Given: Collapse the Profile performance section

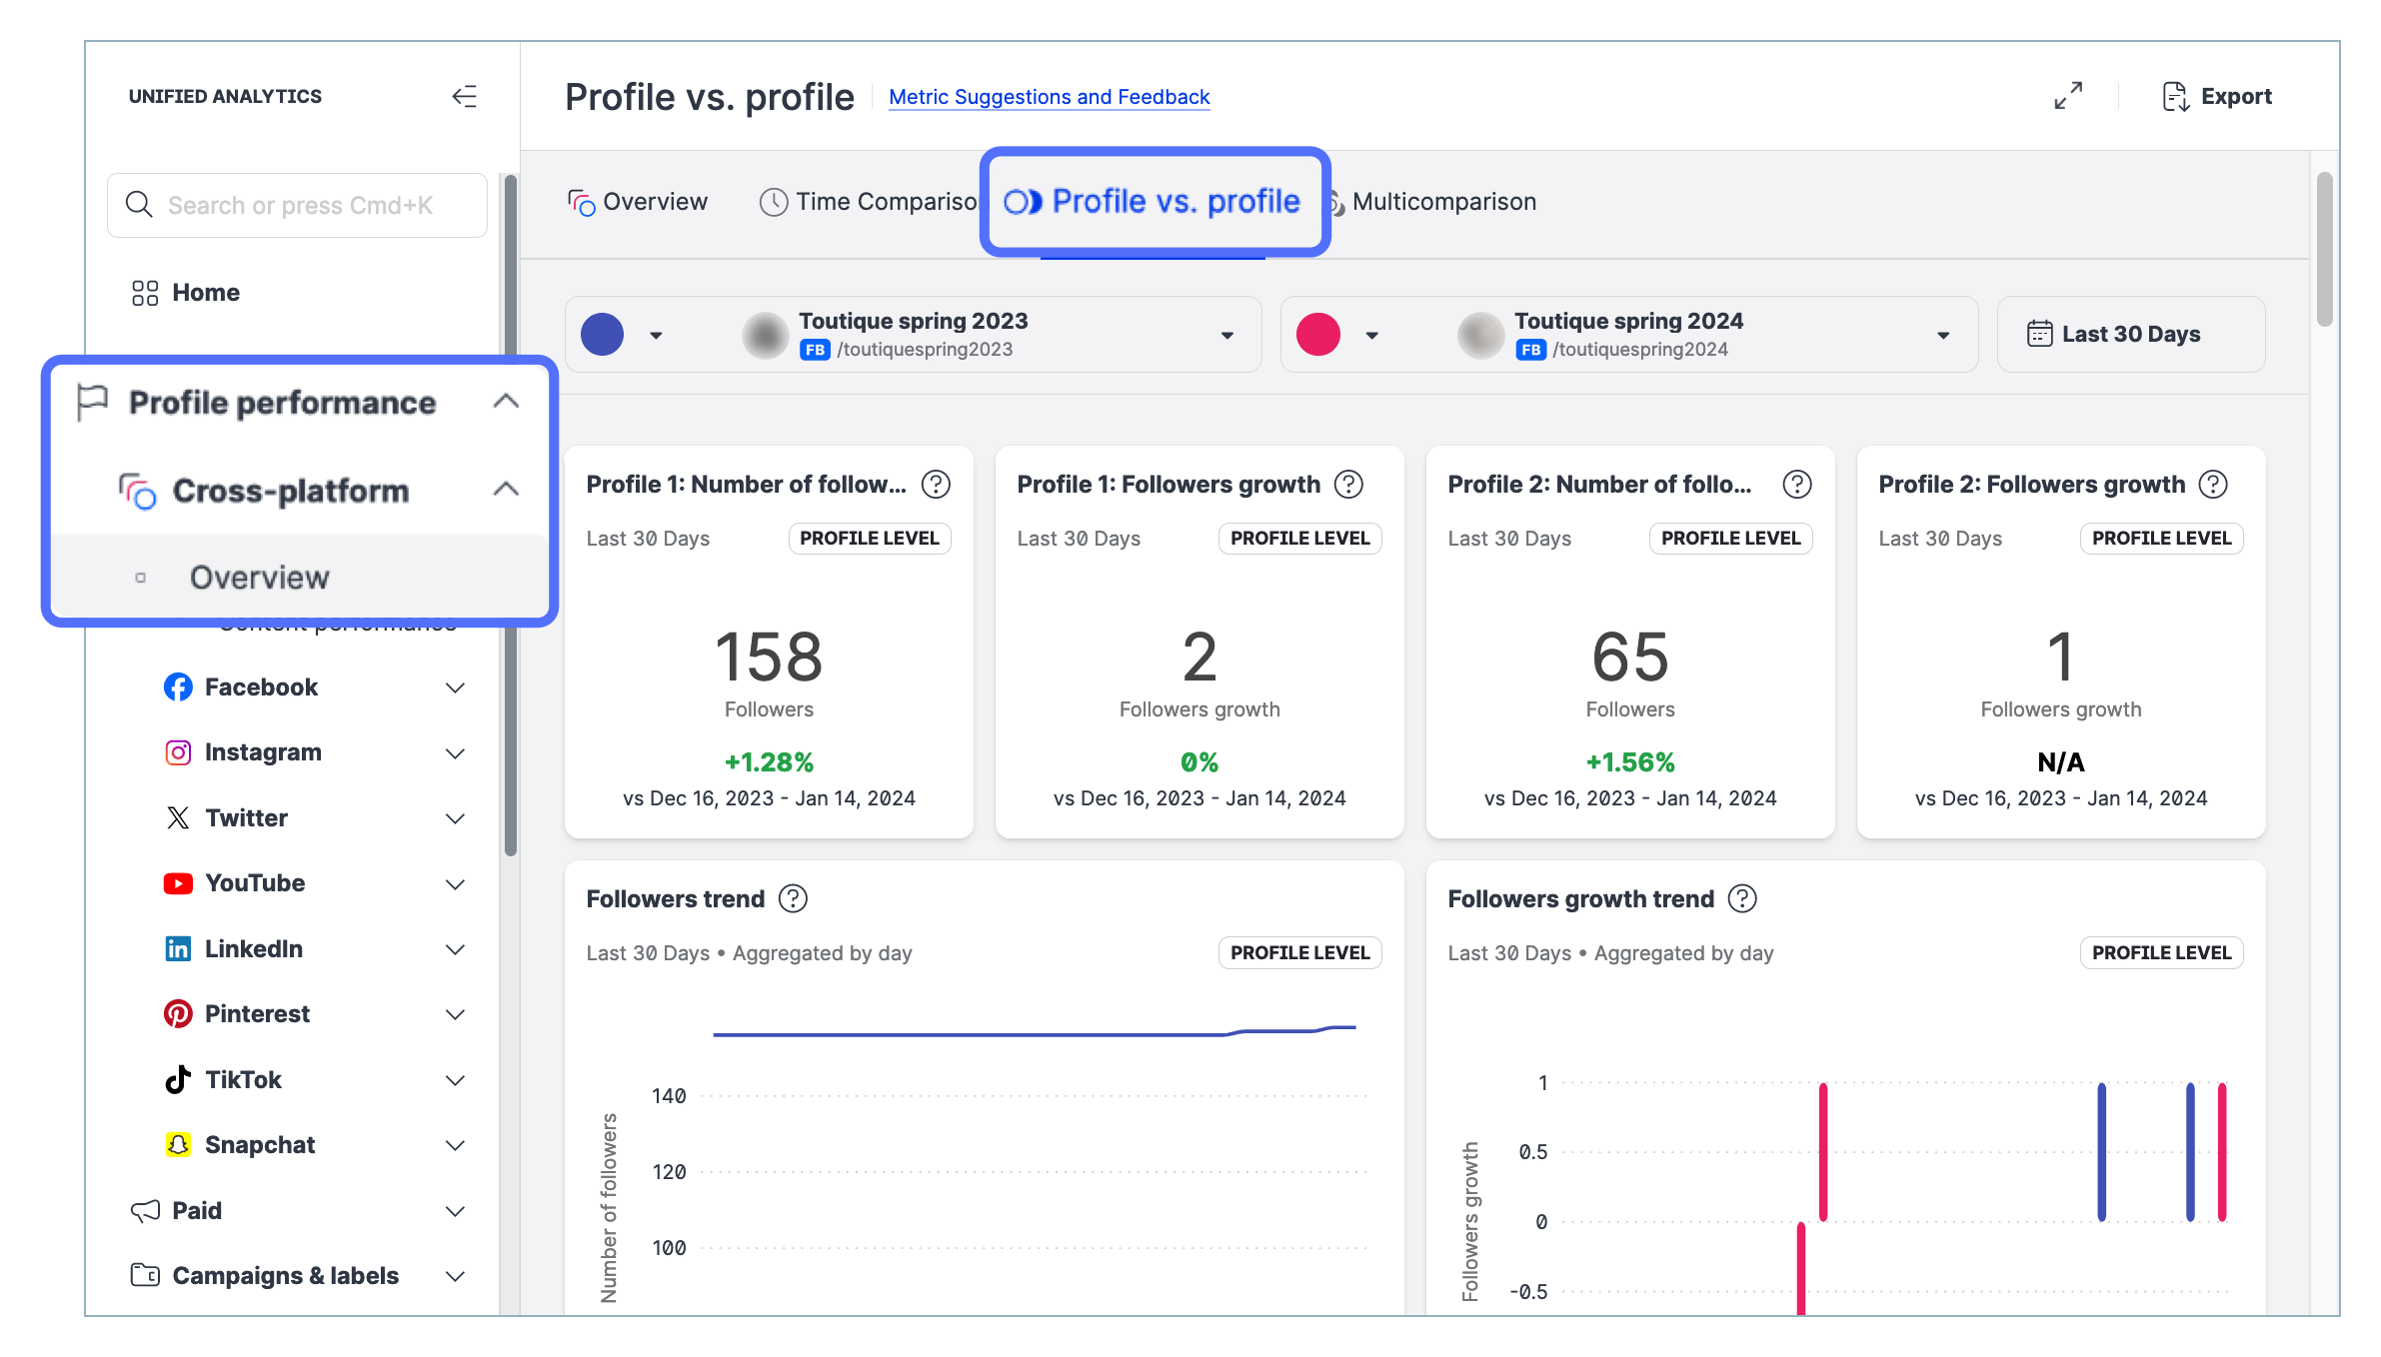Looking at the screenshot, I should 506,402.
